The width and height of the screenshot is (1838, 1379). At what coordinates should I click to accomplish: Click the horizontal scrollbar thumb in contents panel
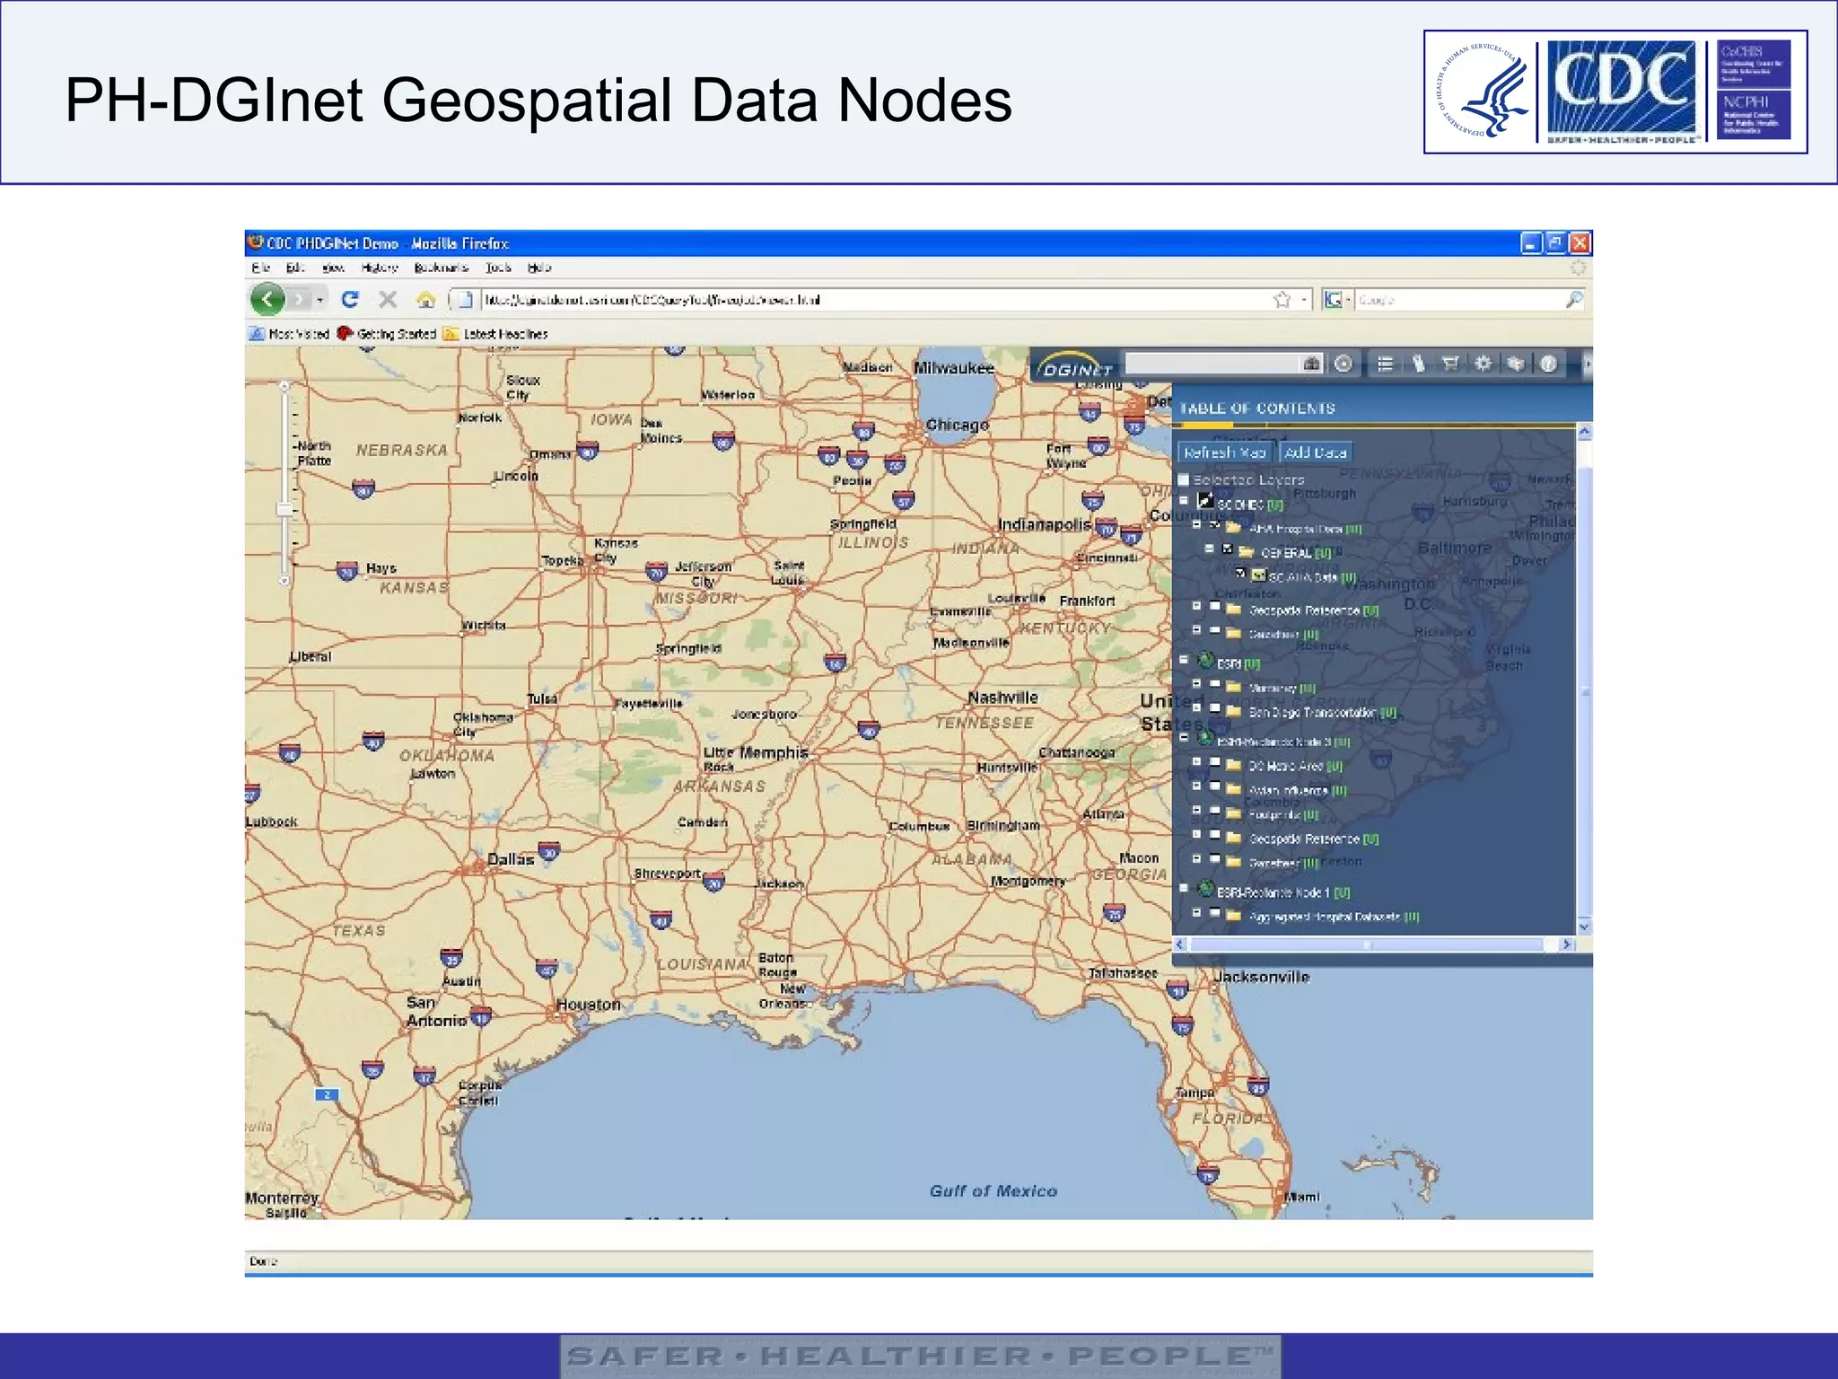(x=1367, y=944)
